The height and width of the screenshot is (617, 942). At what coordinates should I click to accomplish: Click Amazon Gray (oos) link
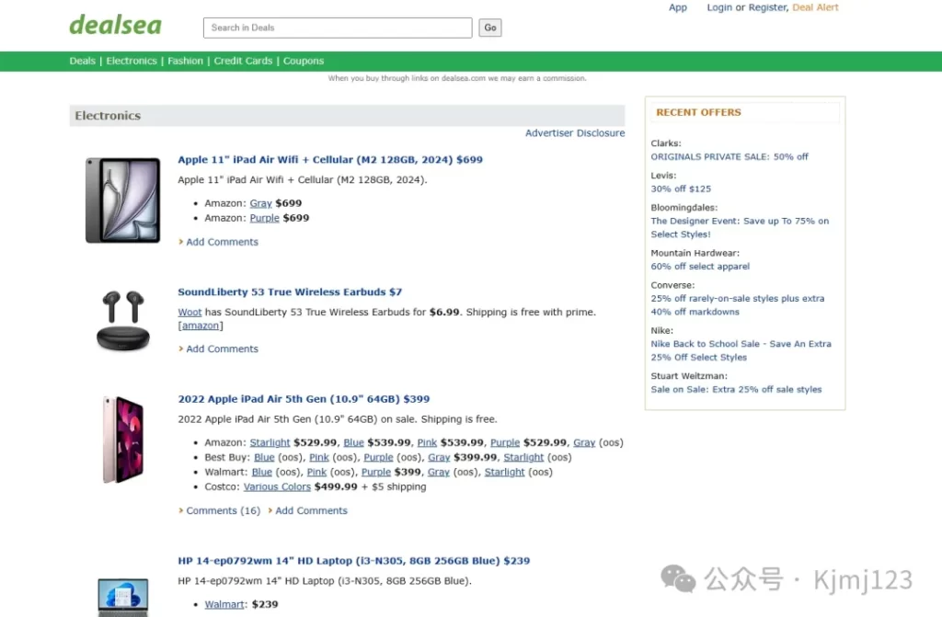pos(584,442)
